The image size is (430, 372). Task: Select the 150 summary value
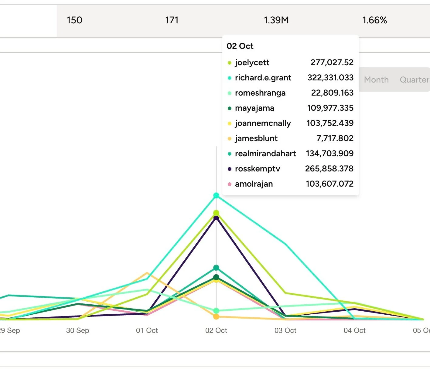(74, 20)
